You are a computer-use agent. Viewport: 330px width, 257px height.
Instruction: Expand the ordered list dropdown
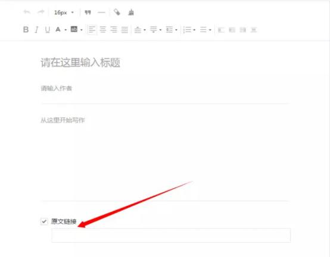(x=194, y=30)
